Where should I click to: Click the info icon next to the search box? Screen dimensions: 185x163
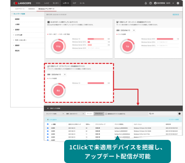pos(180,113)
